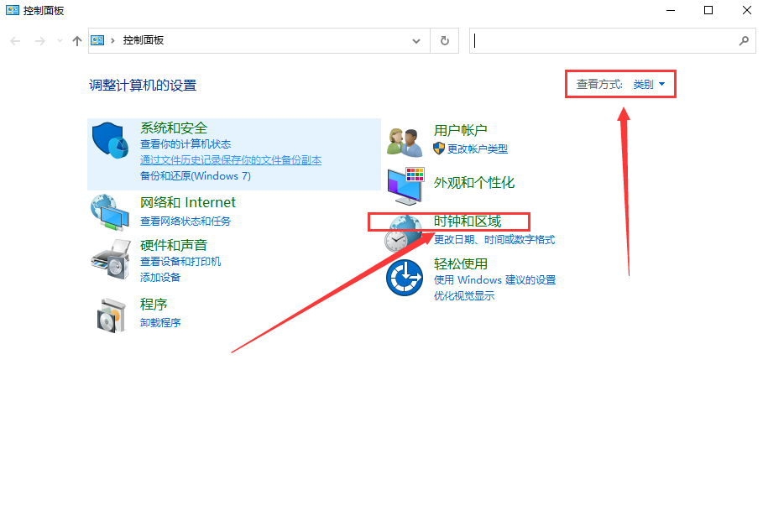This screenshot has width=763, height=516.
Task: Open the 查看方式 类别 dropdown
Action: coord(651,83)
